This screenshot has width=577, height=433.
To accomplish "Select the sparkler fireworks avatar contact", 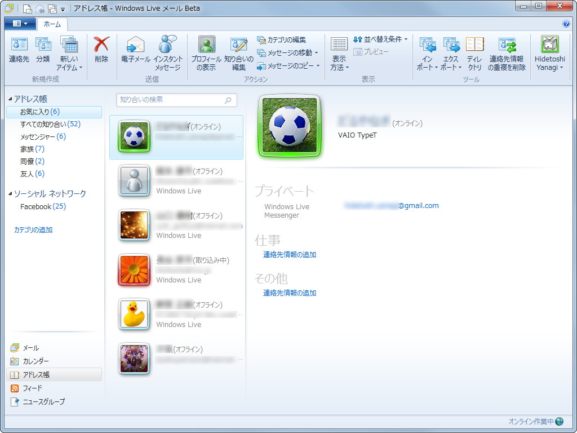I will click(176, 226).
